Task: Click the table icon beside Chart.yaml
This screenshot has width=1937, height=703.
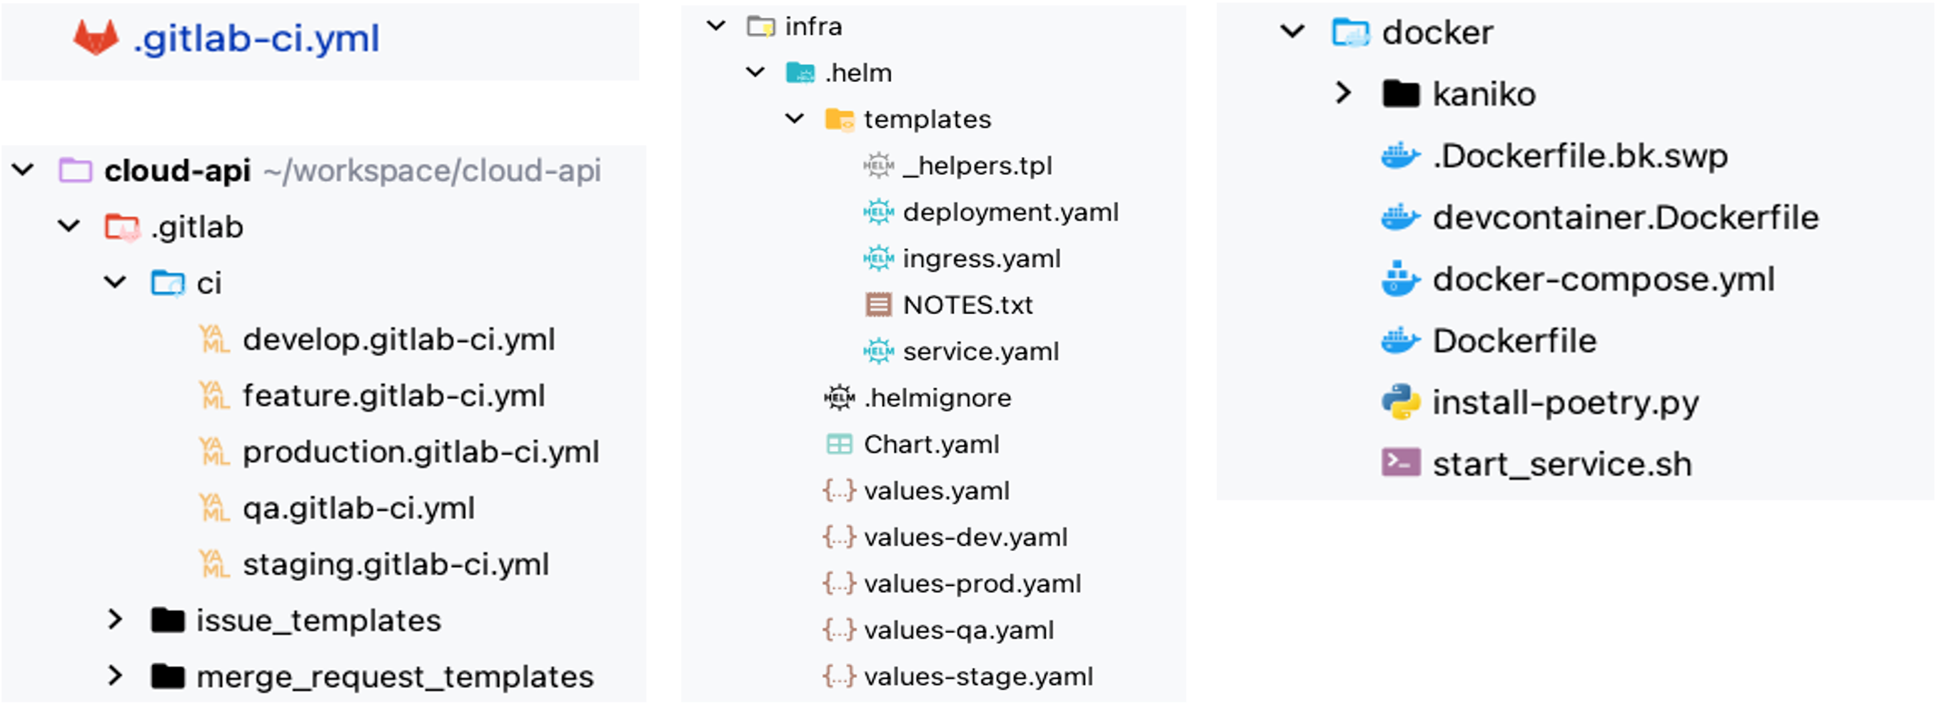Action: coord(839,445)
